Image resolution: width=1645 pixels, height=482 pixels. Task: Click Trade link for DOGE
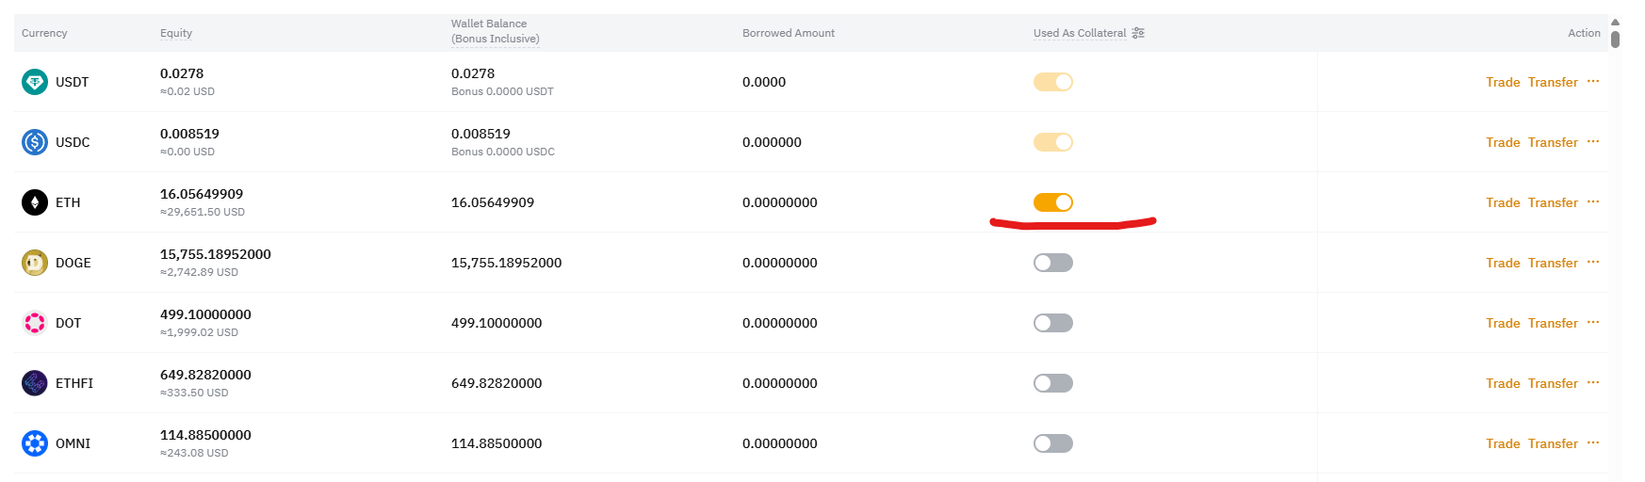click(x=1503, y=263)
